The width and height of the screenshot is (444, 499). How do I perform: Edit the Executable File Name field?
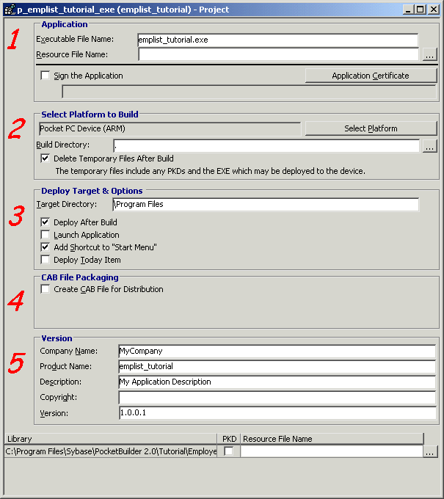point(278,40)
